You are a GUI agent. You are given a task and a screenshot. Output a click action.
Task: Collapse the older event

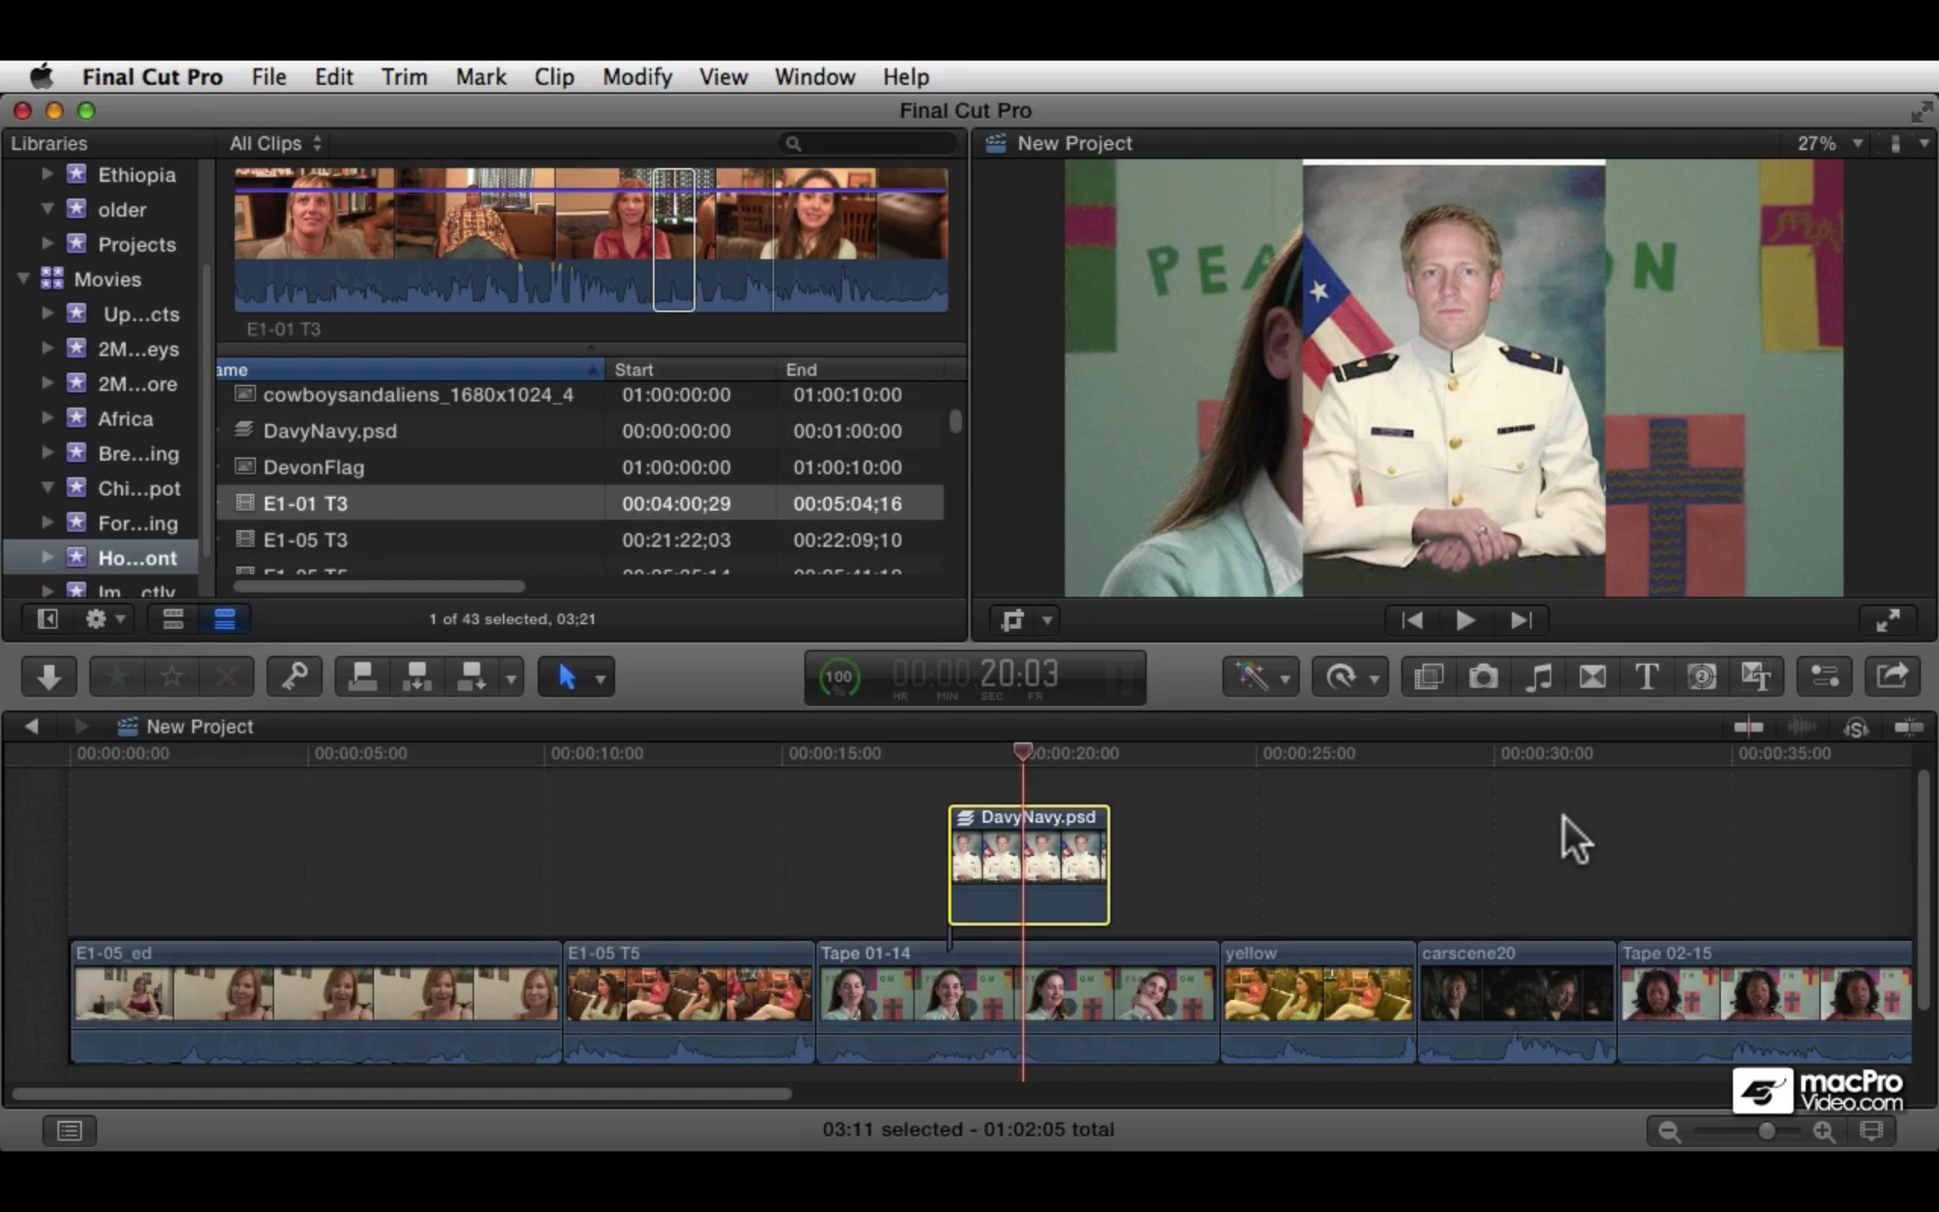(47, 208)
